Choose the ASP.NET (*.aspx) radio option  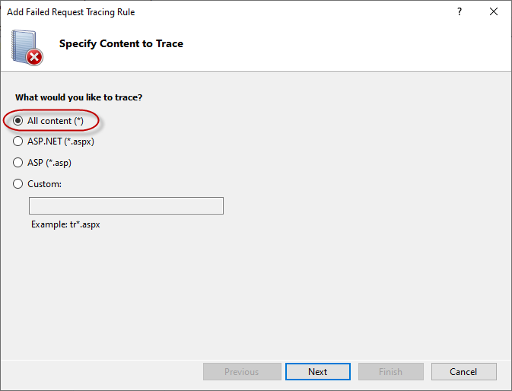click(x=18, y=141)
